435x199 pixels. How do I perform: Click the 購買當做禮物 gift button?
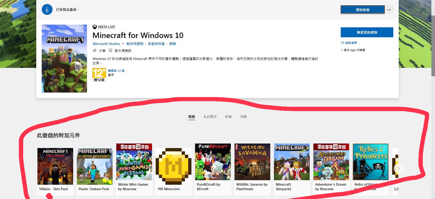pos(367,32)
